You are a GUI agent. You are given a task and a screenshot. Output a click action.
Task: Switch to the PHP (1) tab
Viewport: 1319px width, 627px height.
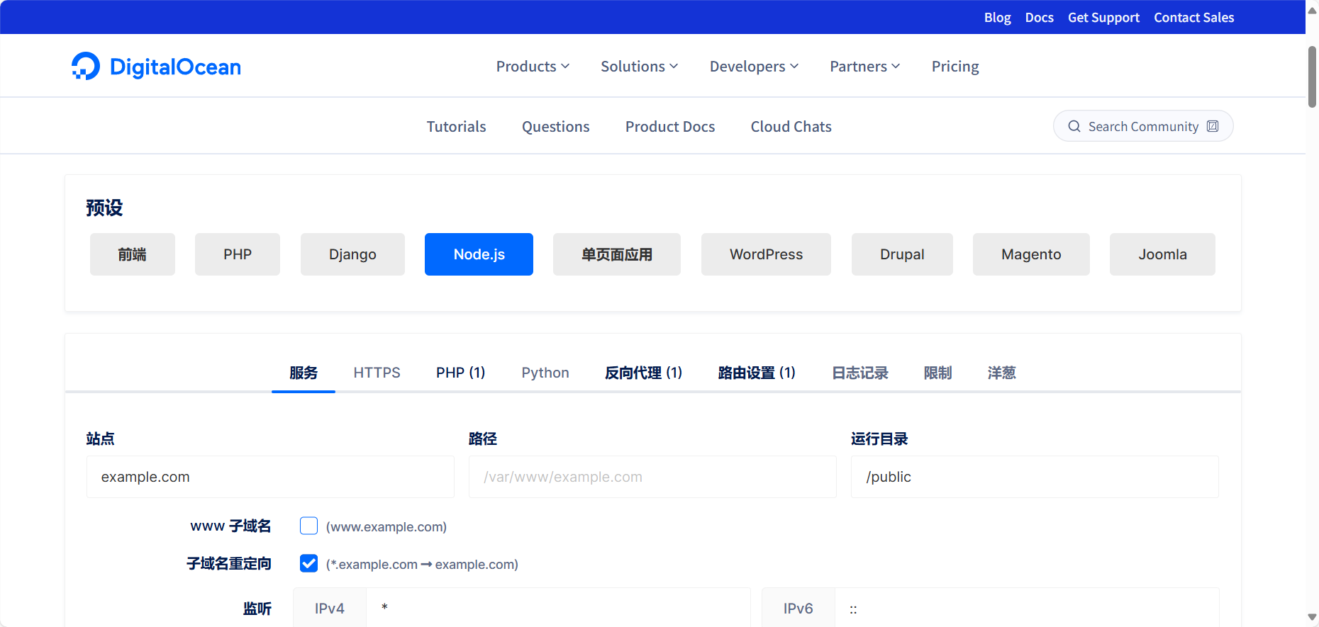tap(460, 373)
